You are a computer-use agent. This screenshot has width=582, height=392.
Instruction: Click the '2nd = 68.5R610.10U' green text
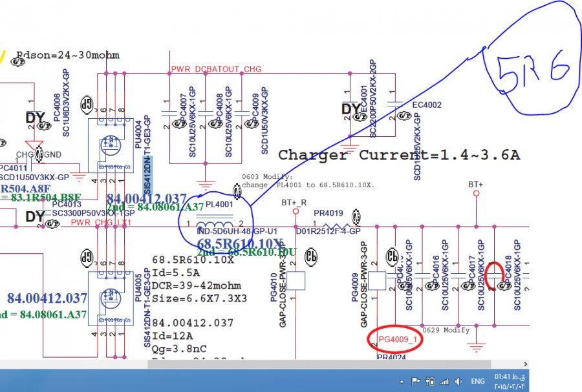[246, 253]
